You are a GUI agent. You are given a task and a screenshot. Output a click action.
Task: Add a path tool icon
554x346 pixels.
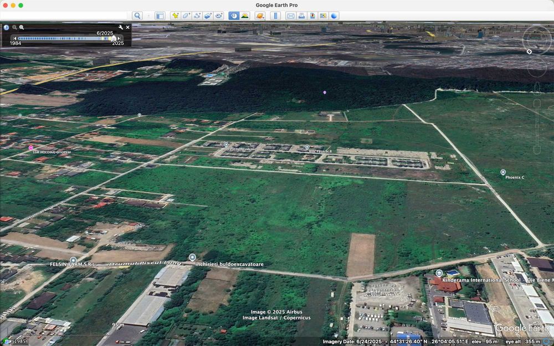point(197,16)
